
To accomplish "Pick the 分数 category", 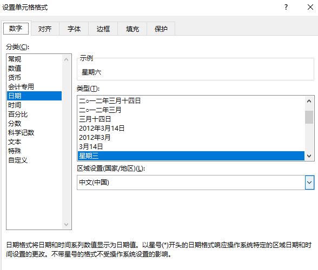I will click(34, 123).
